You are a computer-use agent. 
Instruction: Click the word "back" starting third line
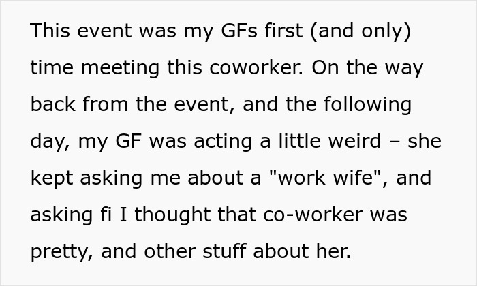pos(53,105)
